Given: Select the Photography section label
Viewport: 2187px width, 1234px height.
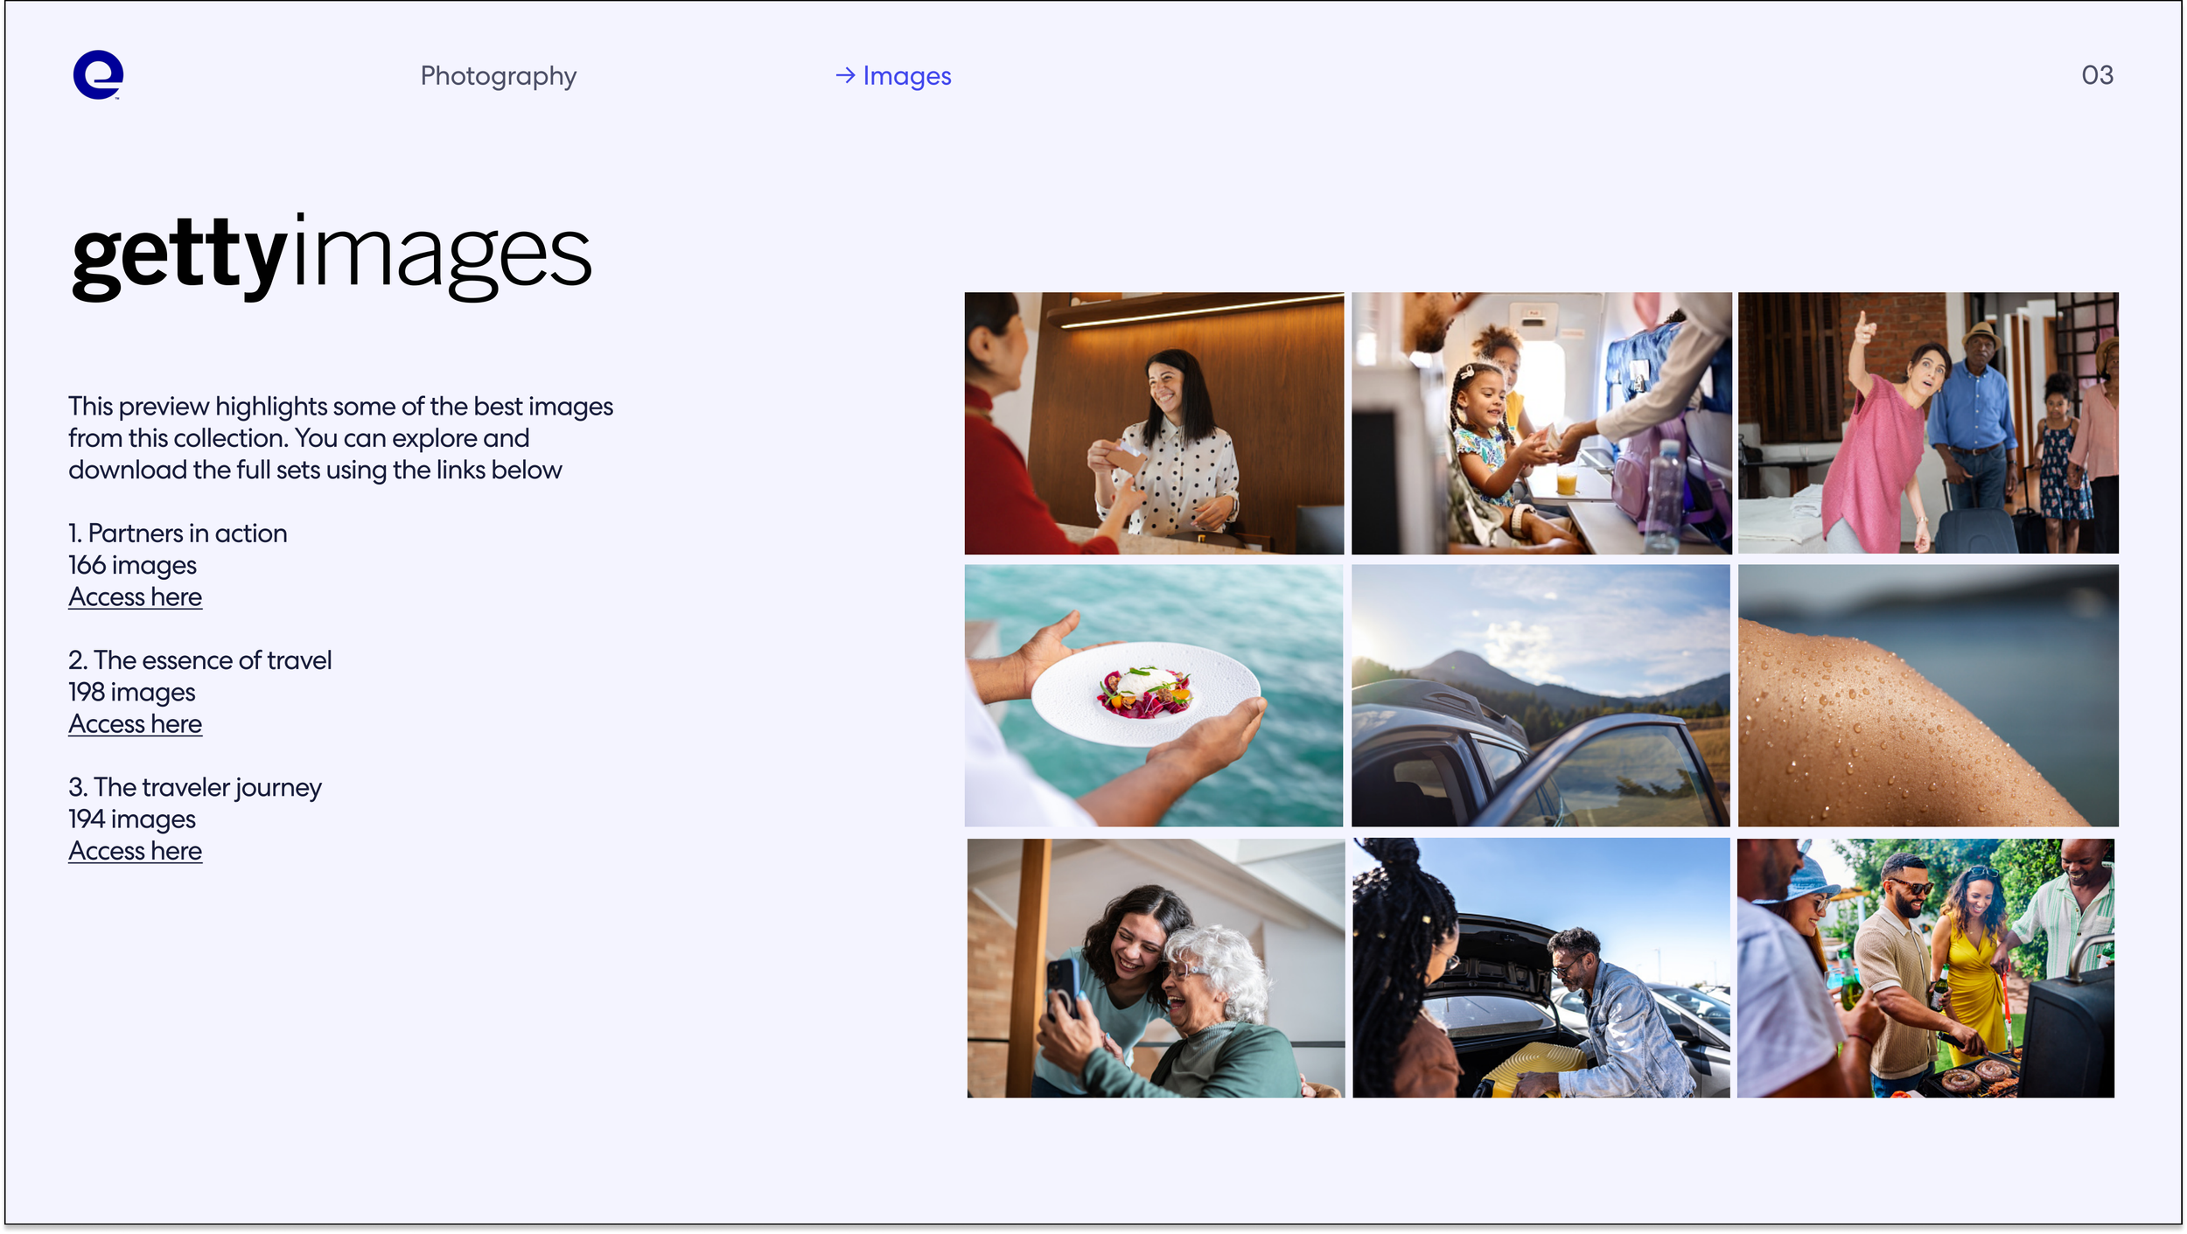Looking at the screenshot, I should 498,76.
